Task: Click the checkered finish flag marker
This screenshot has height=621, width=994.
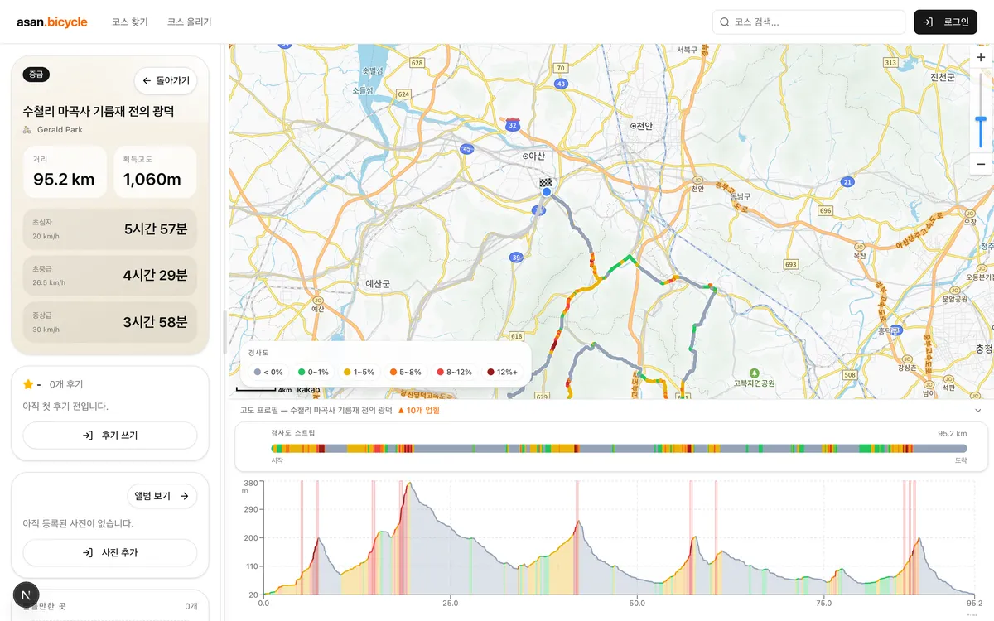Action: click(546, 183)
